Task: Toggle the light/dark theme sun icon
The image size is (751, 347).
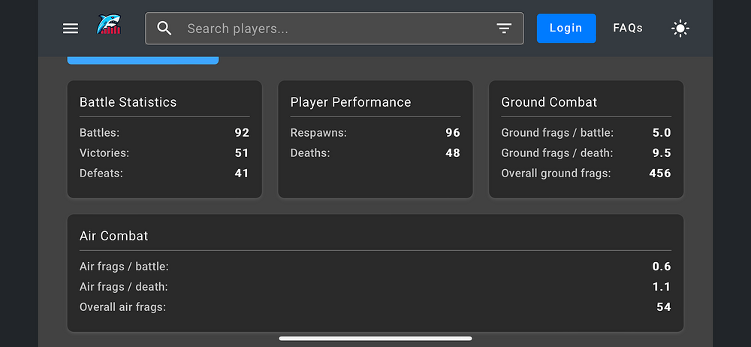Action: point(680,29)
